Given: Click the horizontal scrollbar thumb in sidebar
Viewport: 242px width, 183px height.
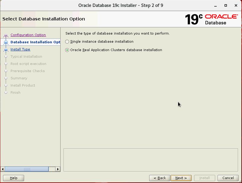Looking at the screenshot, I should point(27,169).
